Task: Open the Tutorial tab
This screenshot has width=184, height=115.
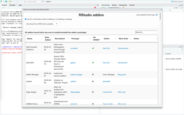Action: [x=132, y=5]
